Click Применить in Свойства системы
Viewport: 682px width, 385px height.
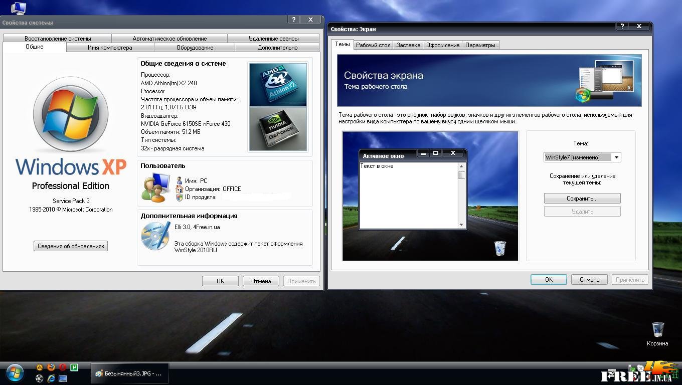(301, 281)
